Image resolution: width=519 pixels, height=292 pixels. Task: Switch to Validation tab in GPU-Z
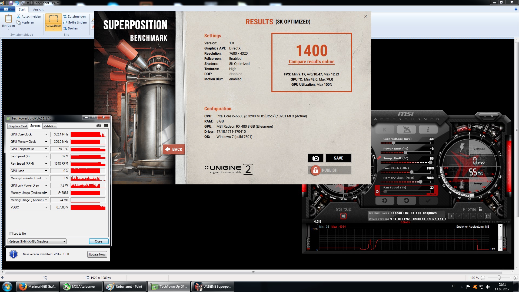(x=50, y=126)
